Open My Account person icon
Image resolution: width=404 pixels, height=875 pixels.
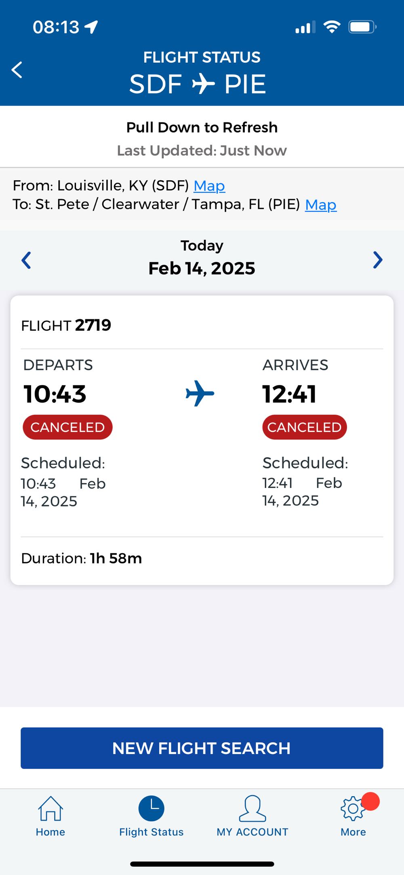253,809
